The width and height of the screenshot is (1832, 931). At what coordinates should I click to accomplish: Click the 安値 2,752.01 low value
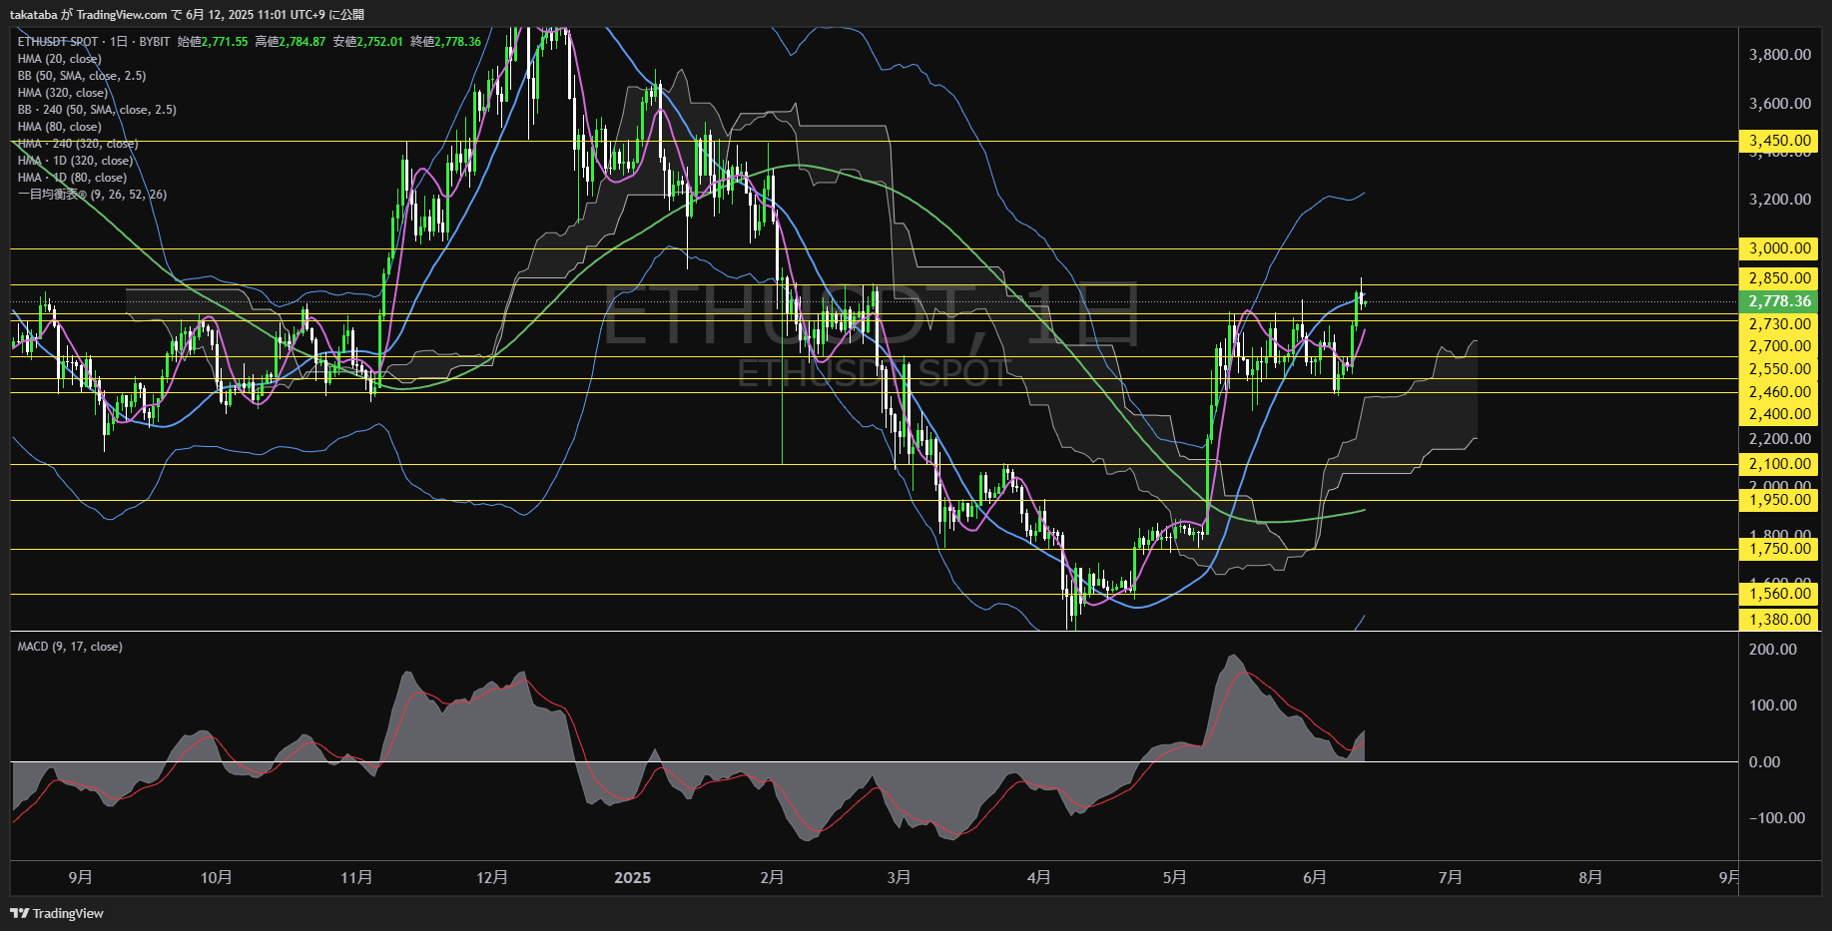pyautogui.click(x=368, y=42)
